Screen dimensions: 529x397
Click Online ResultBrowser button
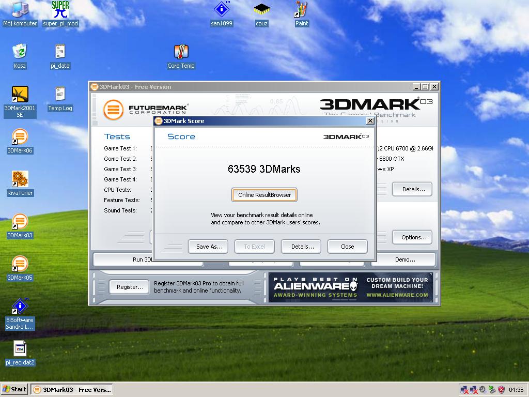pyautogui.click(x=264, y=195)
